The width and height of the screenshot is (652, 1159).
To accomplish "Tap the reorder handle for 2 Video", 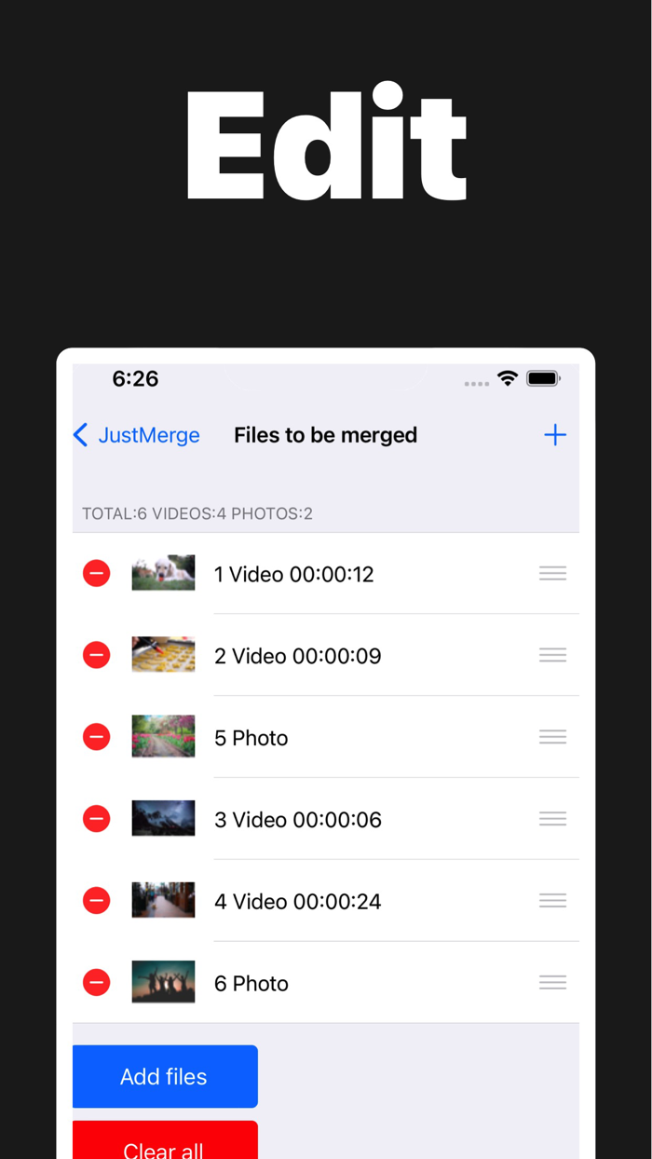I will point(552,655).
